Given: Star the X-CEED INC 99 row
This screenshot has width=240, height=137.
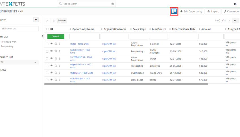Looking at the screenshot, I should [x=56, y=58].
